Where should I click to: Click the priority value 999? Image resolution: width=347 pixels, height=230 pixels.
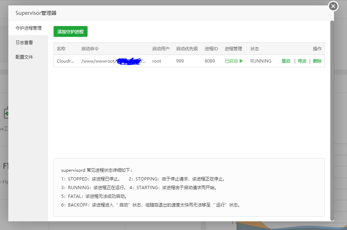(x=180, y=61)
